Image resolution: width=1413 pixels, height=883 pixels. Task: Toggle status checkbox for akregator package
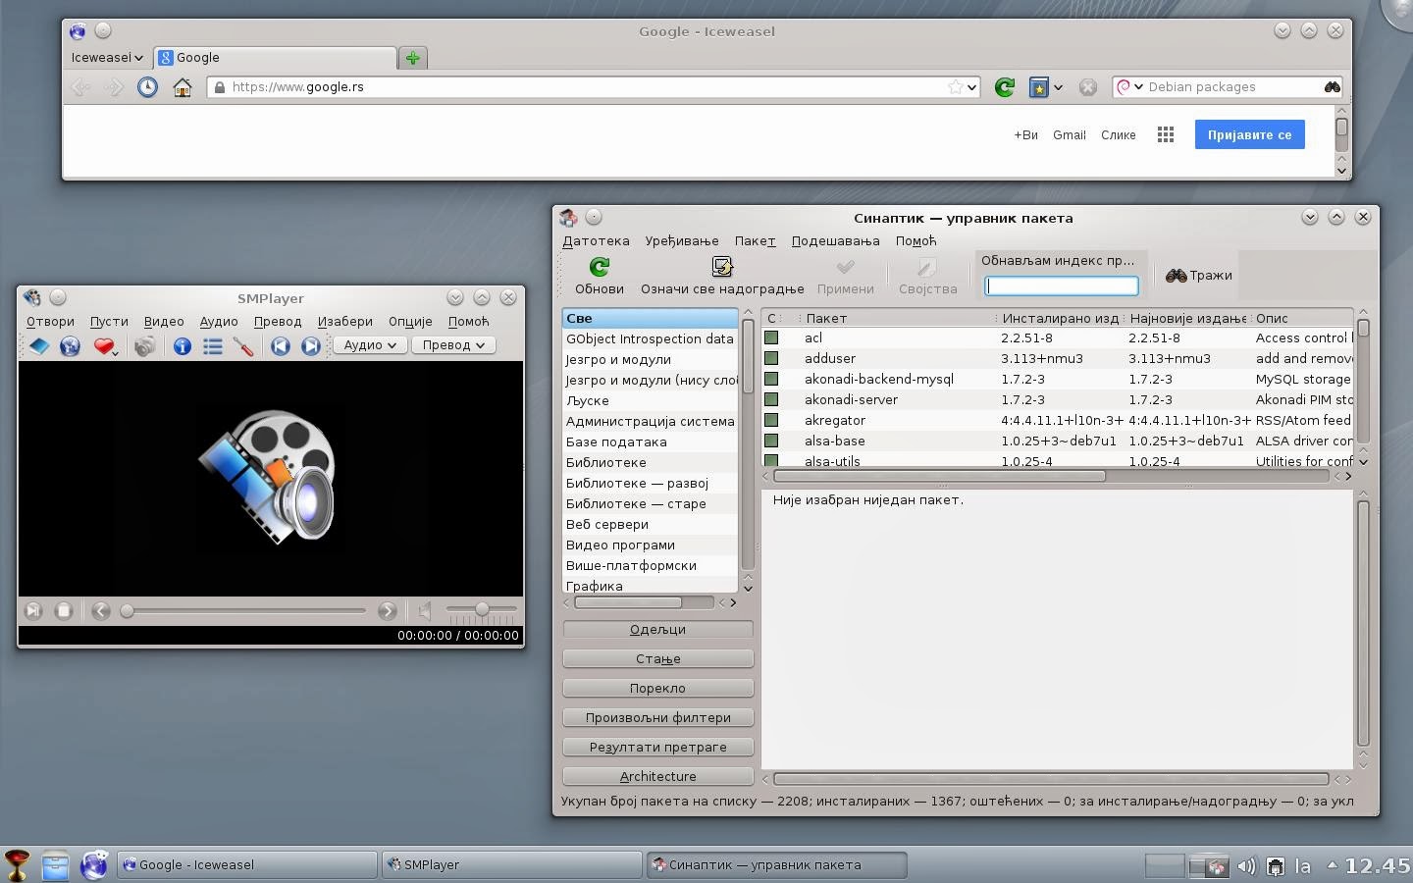tap(771, 420)
